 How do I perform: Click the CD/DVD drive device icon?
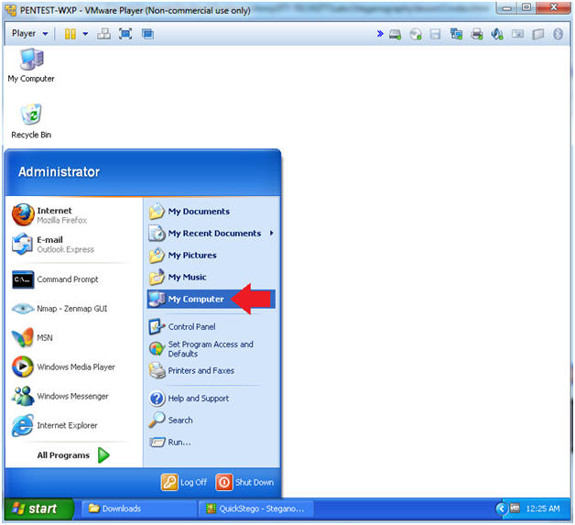pos(416,35)
